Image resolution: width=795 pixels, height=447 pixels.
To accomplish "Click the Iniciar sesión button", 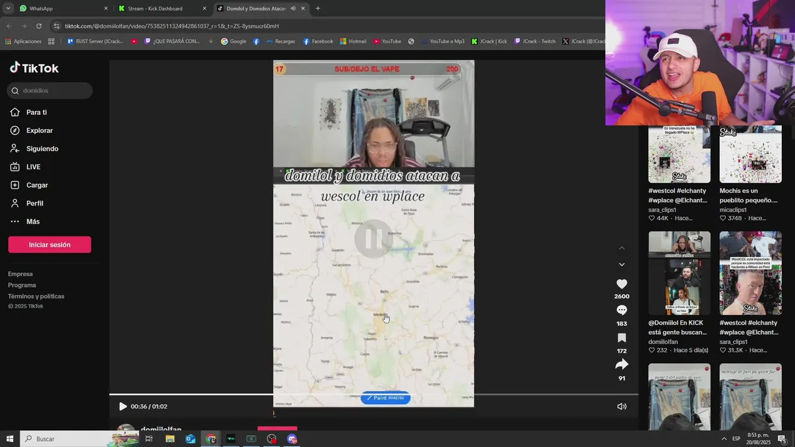I will click(50, 245).
